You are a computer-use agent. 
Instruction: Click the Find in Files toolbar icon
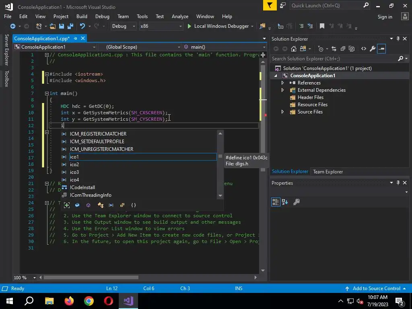pyautogui.click(x=262, y=26)
